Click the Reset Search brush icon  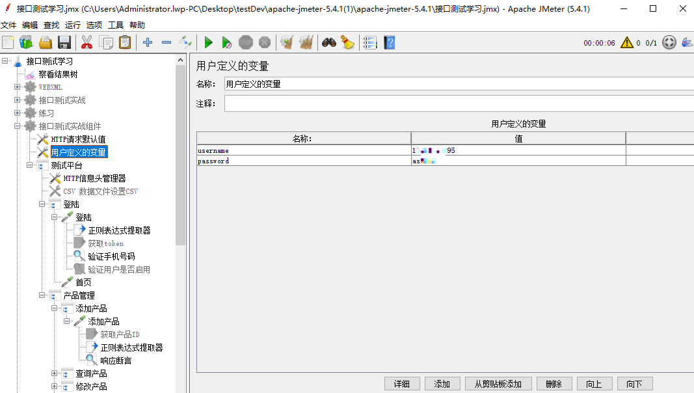coord(348,42)
